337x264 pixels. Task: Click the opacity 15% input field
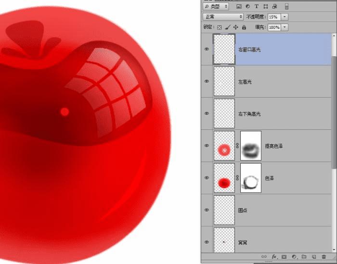pos(274,17)
